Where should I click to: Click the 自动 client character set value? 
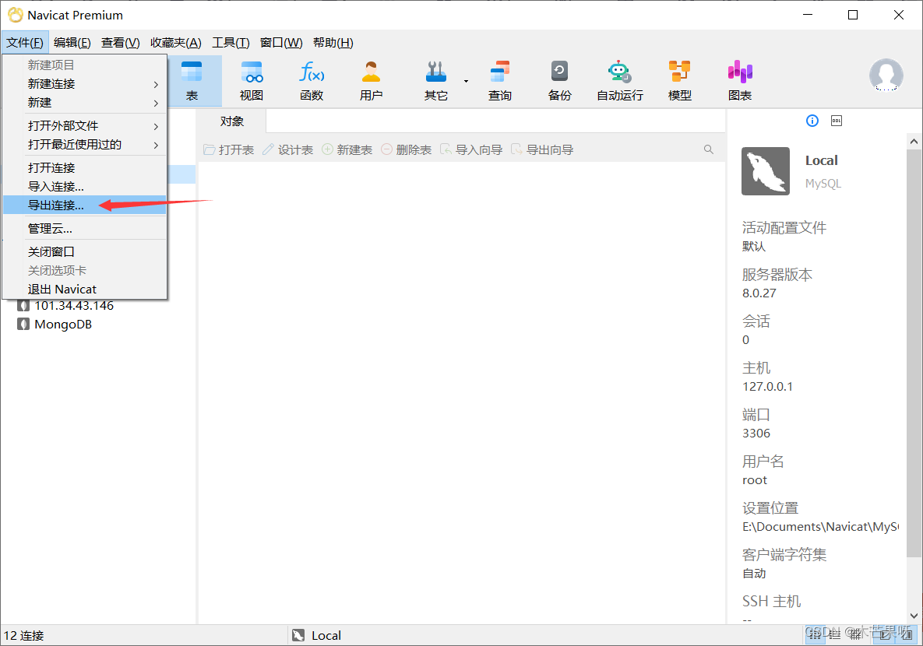[x=753, y=574]
